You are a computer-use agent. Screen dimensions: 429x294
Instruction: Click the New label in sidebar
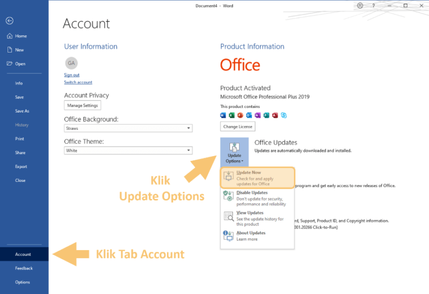point(19,50)
